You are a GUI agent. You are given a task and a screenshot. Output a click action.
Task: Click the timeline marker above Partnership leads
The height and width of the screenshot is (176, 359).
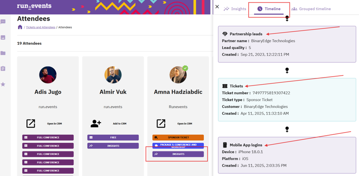tap(287, 19)
